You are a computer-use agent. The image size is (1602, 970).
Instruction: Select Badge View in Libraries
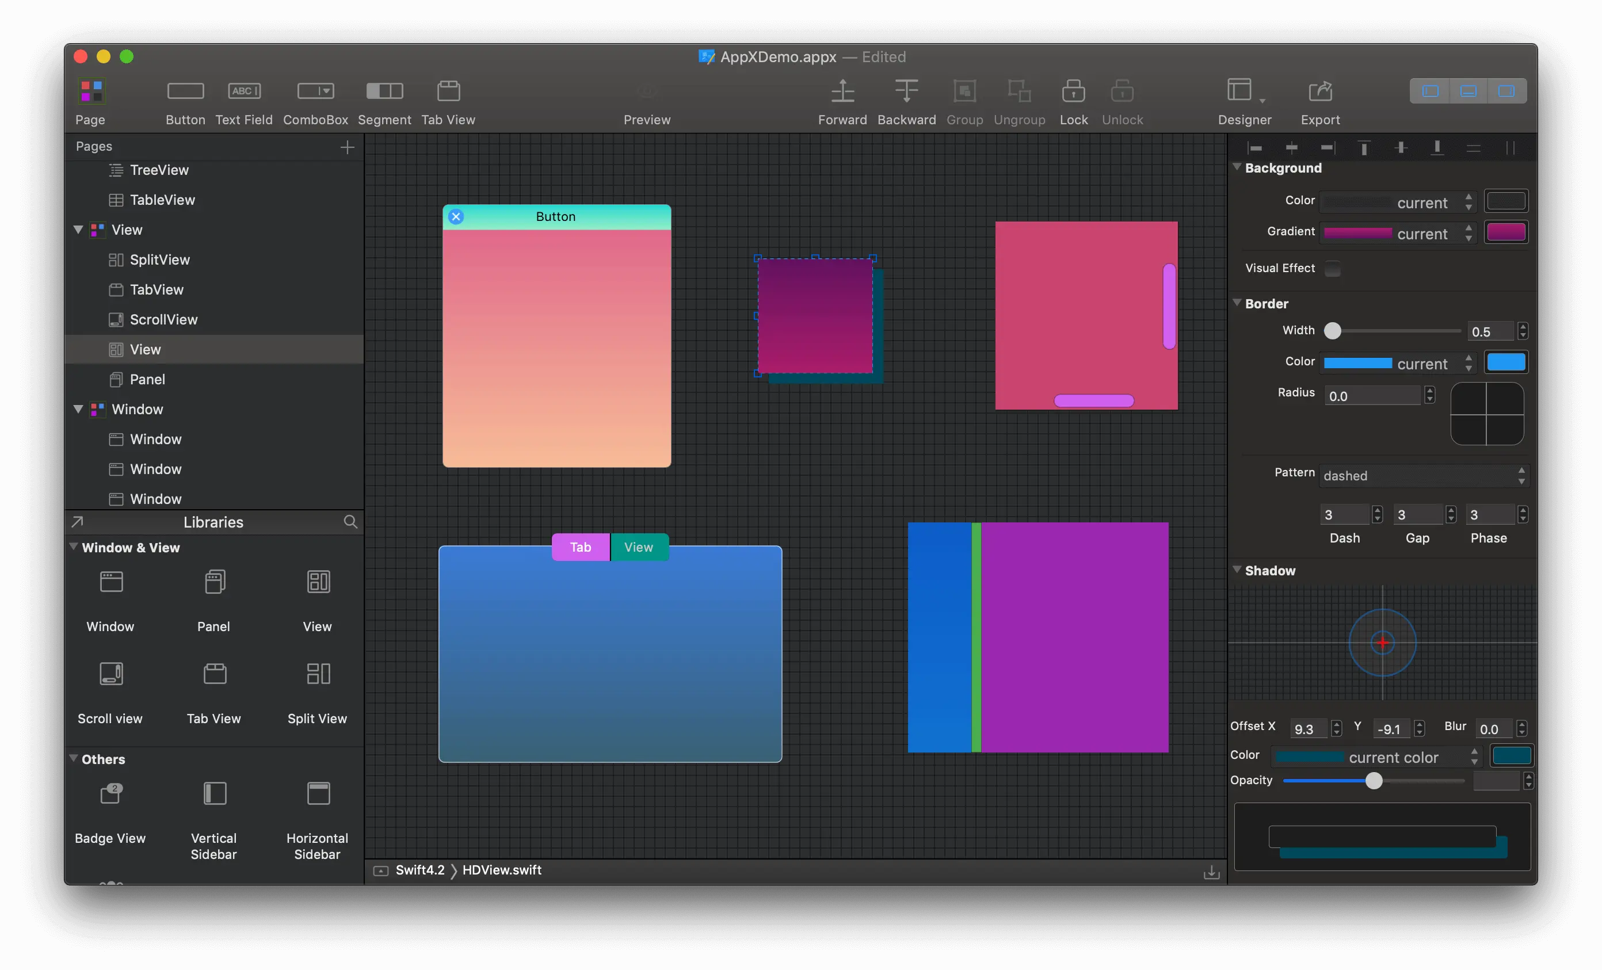tap(110, 794)
